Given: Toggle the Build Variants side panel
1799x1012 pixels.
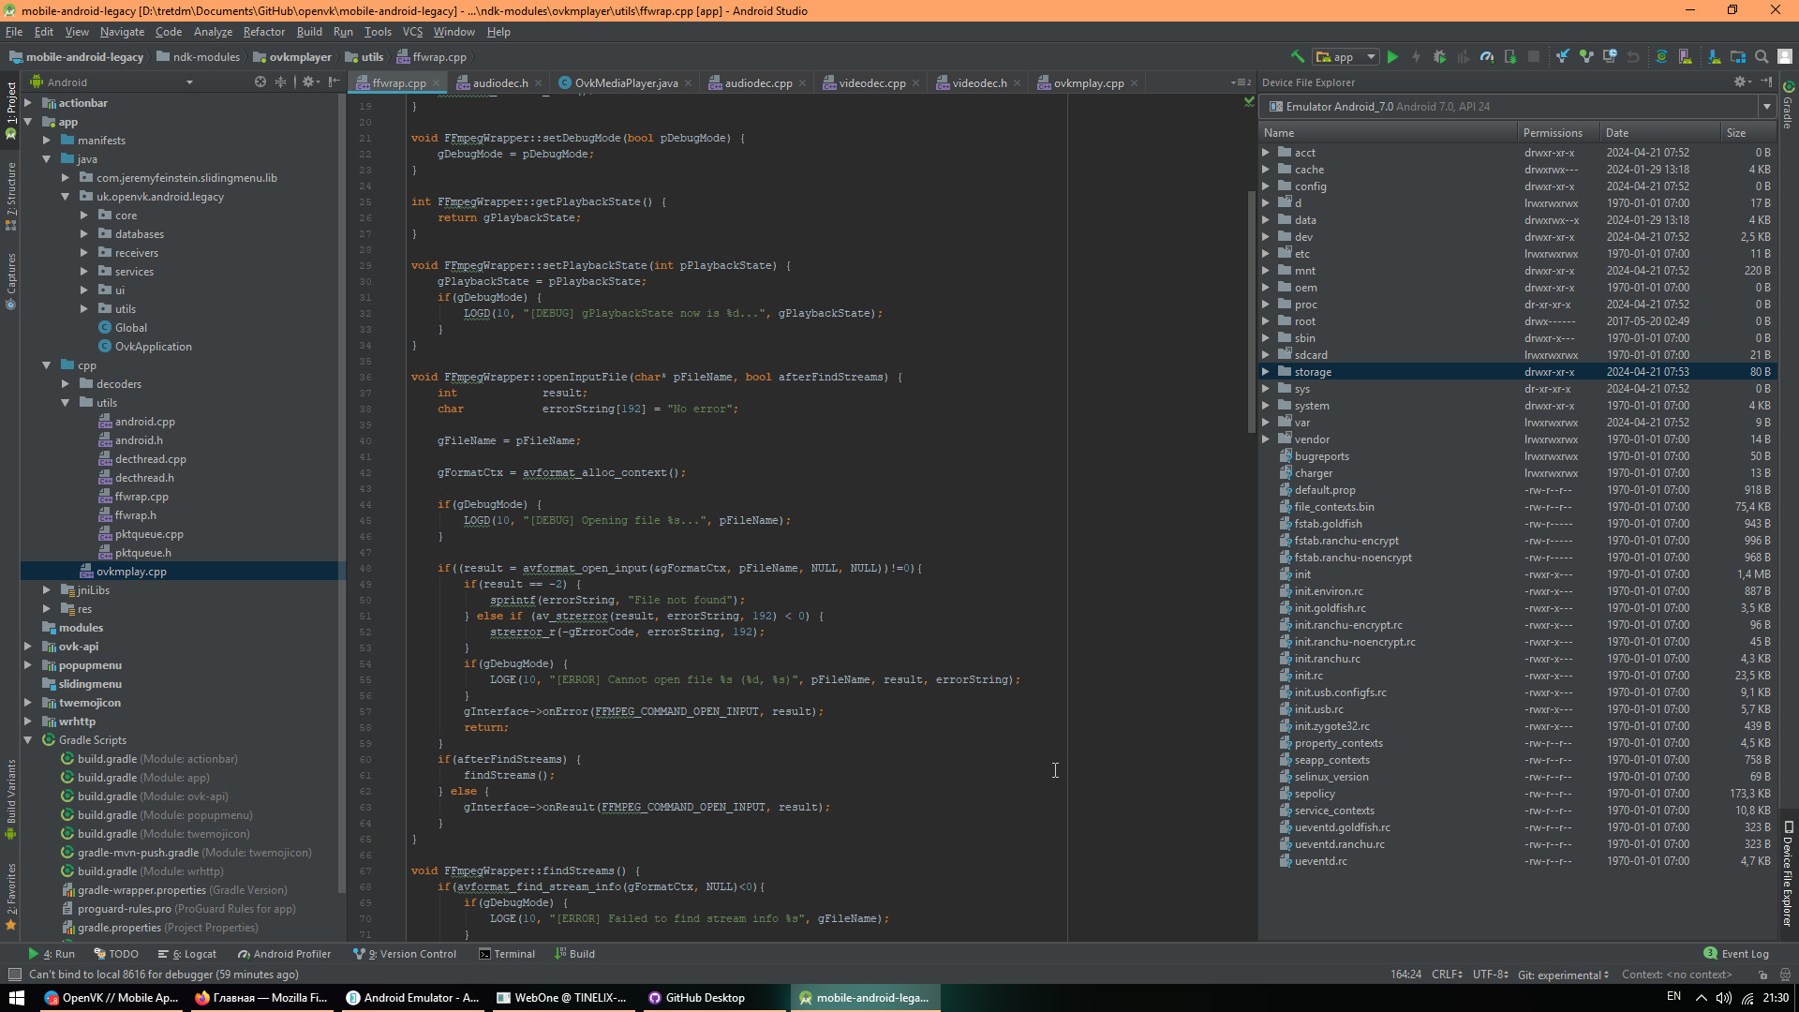Looking at the screenshot, I should 11,796.
